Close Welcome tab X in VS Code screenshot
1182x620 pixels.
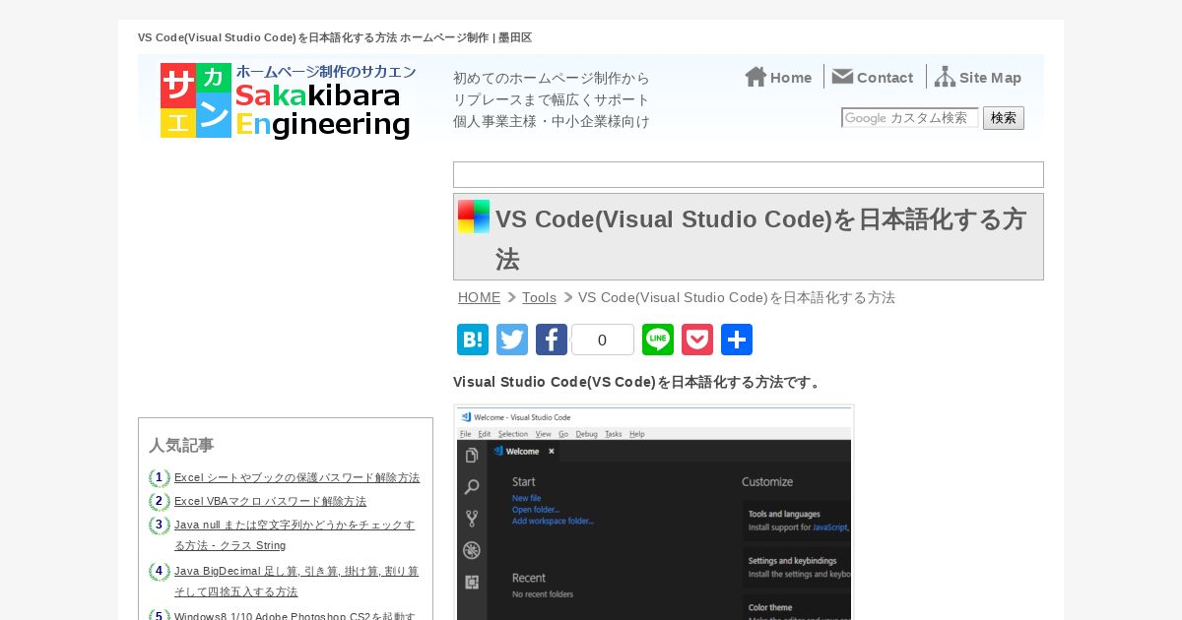point(552,452)
